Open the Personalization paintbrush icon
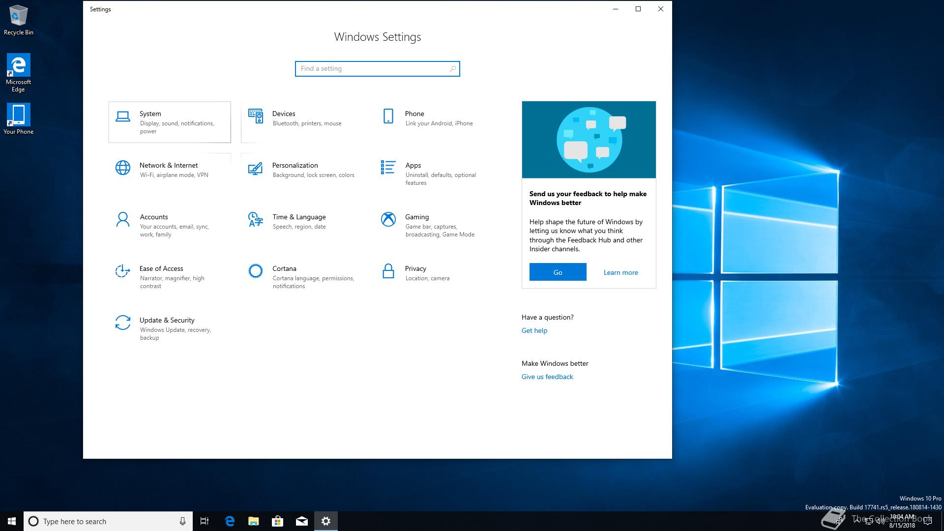The height and width of the screenshot is (531, 944). [255, 168]
